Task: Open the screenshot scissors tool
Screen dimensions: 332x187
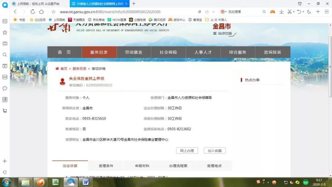Action: coord(290,12)
